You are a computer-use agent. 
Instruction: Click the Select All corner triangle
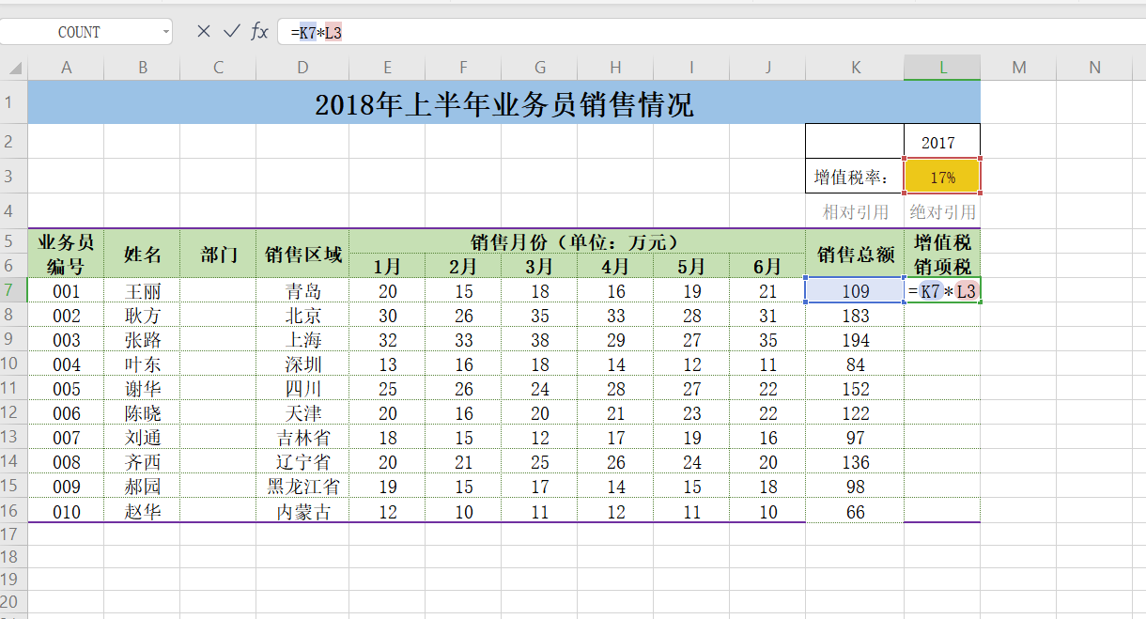[x=14, y=68]
